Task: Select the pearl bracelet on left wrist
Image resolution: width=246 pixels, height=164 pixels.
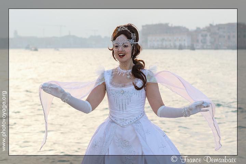Action: coord(66,98)
